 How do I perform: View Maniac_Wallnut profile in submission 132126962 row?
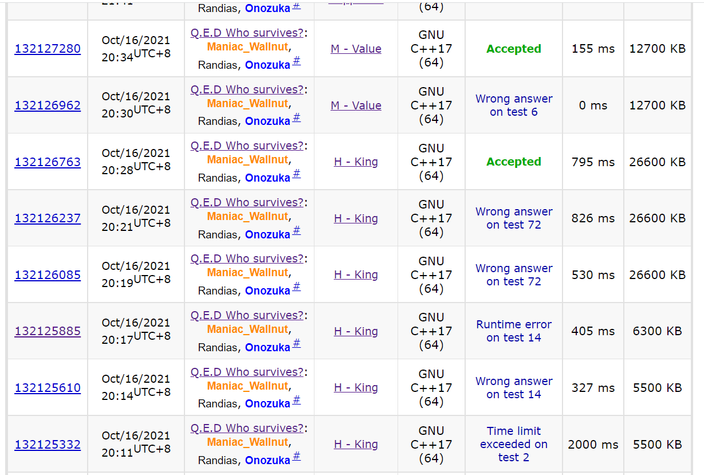click(248, 103)
